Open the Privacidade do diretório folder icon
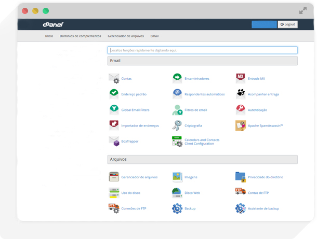The image size is (317, 239). [x=241, y=177]
